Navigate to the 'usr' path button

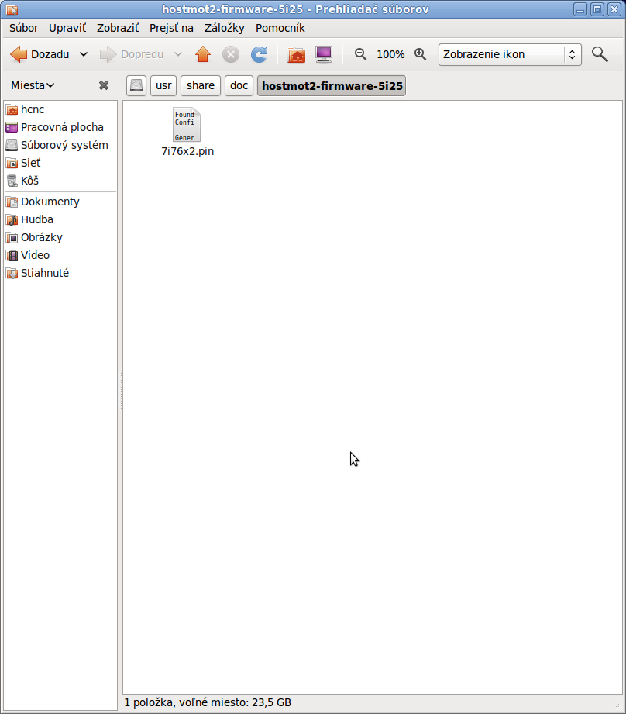pos(163,85)
